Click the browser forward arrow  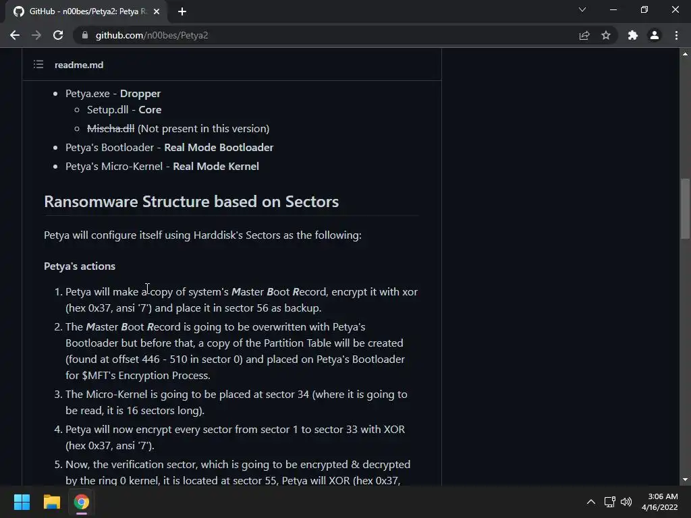[36, 35]
